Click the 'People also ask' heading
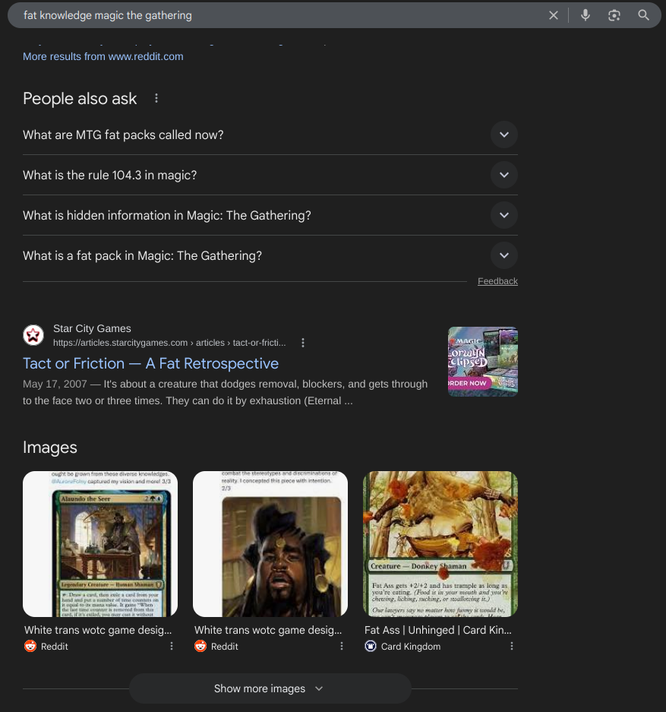Screen dimensions: 666x712 click(x=80, y=99)
